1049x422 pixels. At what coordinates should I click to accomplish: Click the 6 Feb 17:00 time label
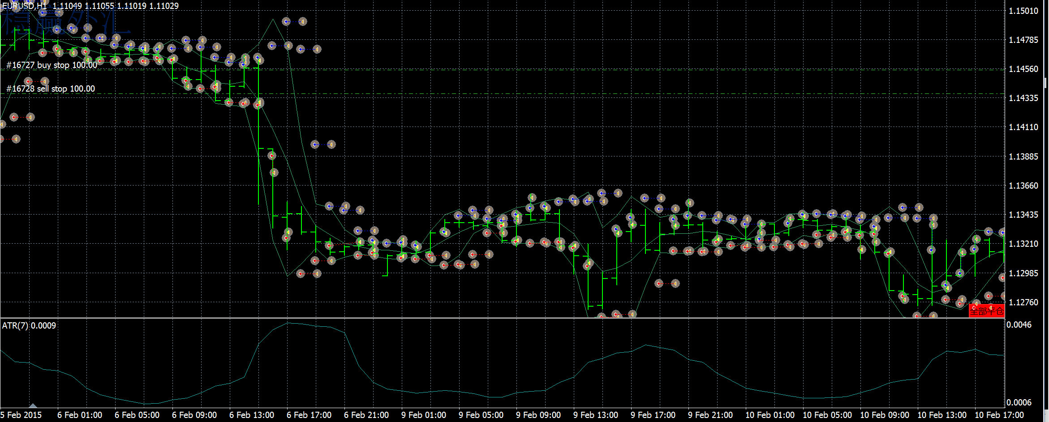pos(309,415)
